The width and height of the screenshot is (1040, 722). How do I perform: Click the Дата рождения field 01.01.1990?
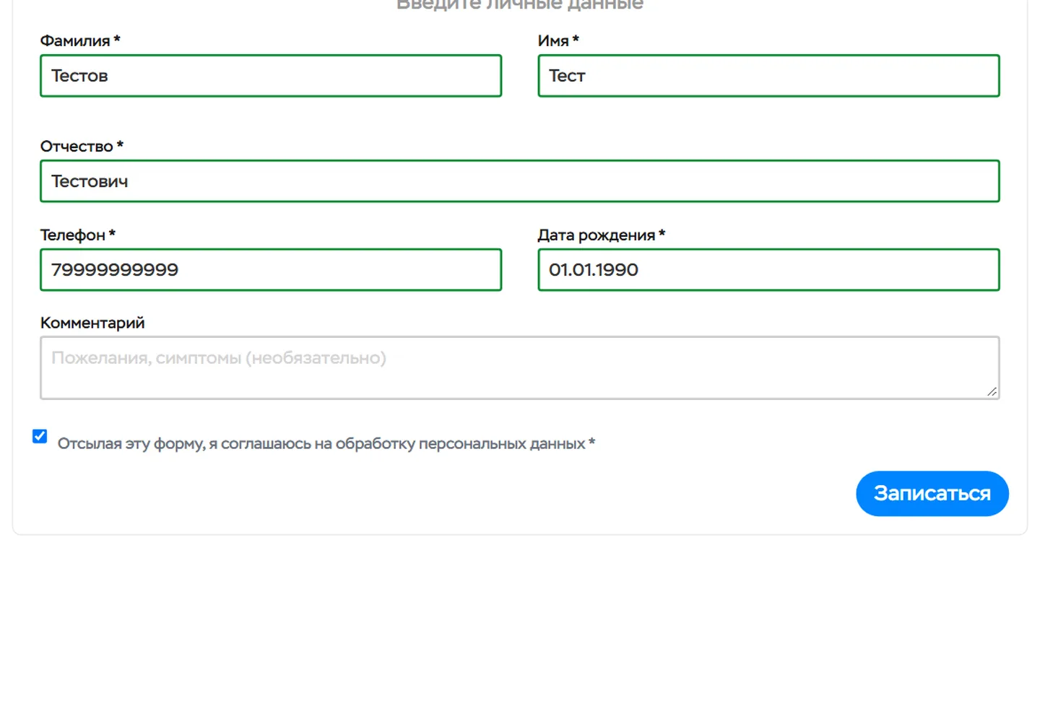tap(768, 270)
